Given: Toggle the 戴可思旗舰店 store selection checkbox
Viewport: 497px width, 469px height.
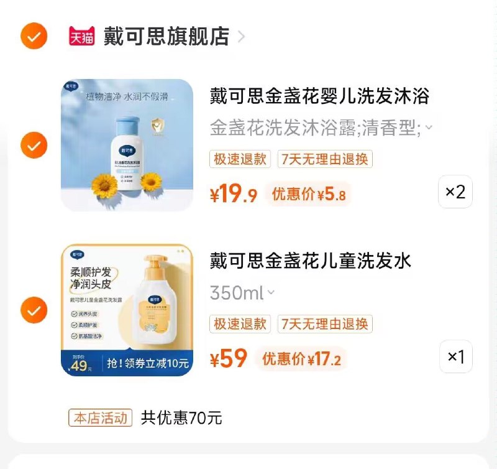Looking at the screenshot, I should tap(34, 37).
